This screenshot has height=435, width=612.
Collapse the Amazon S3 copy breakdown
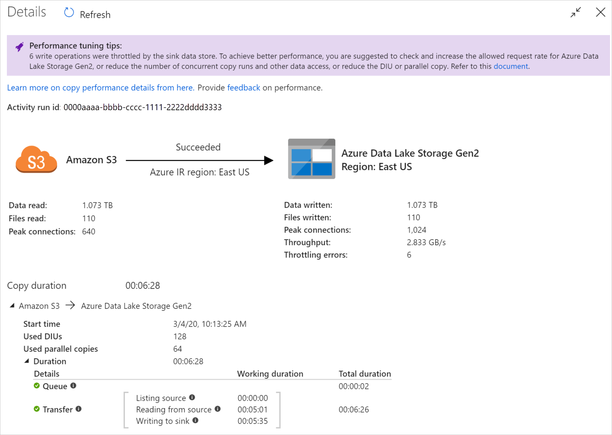12,305
